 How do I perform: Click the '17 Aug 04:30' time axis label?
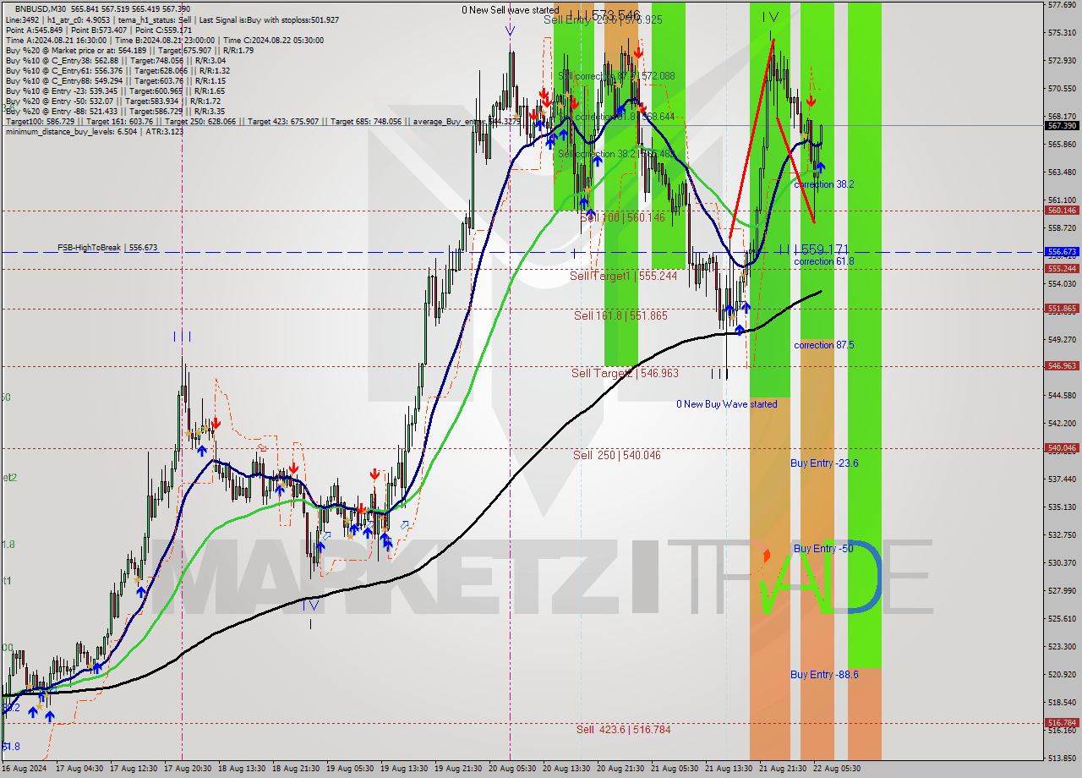[x=79, y=769]
